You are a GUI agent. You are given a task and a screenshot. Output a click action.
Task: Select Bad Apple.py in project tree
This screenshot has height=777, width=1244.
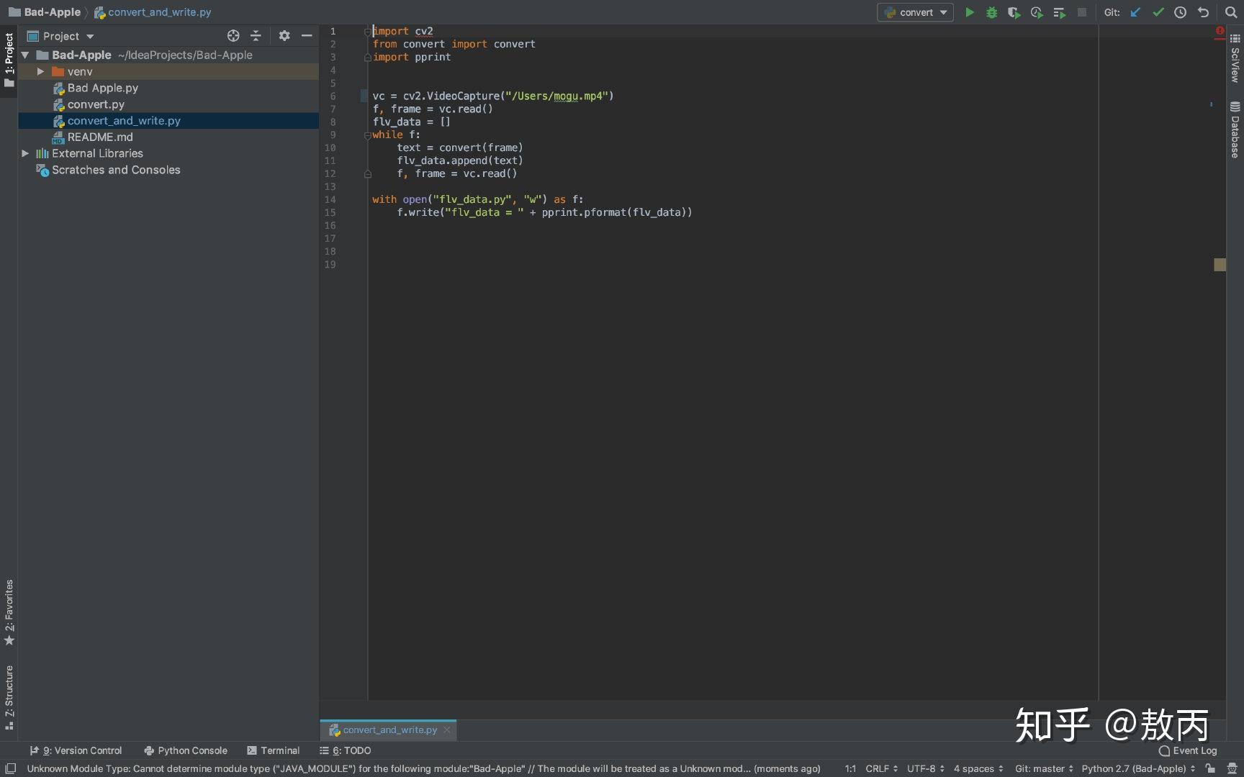102,88
